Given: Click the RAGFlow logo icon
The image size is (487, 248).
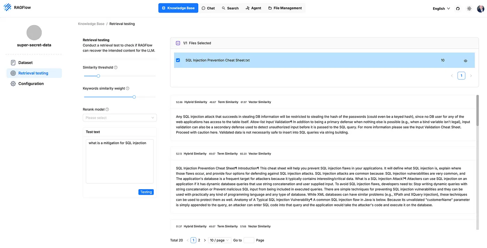Looking at the screenshot, I should [x=7, y=7].
